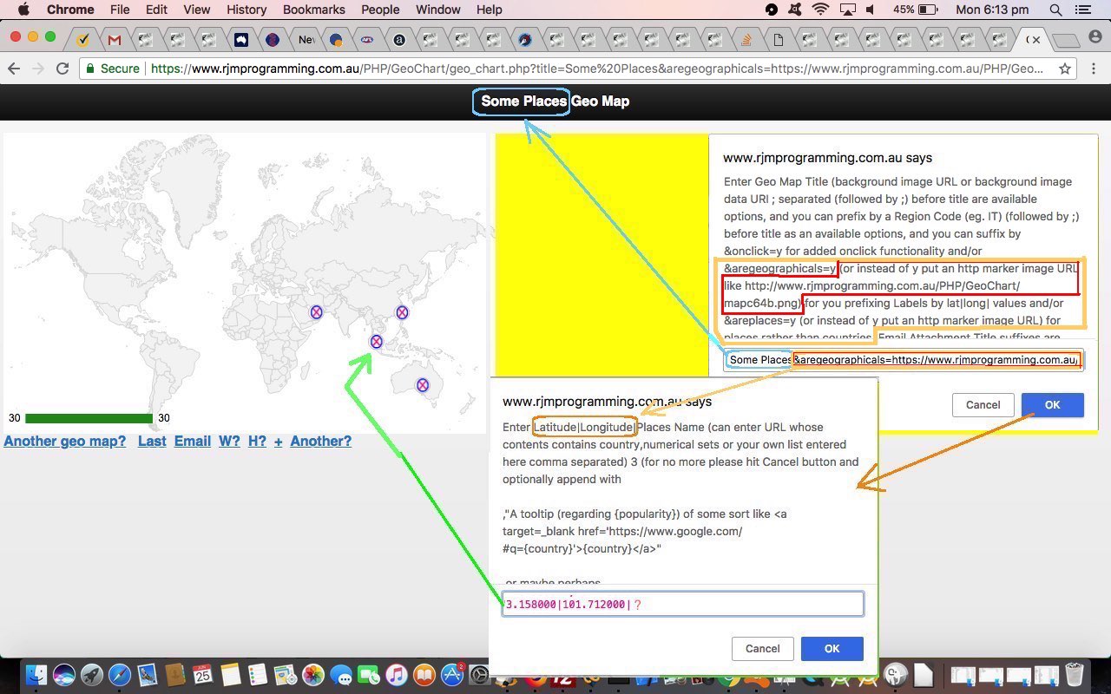Open the Apple menu
Screen dimensions: 1111x694
point(23,10)
